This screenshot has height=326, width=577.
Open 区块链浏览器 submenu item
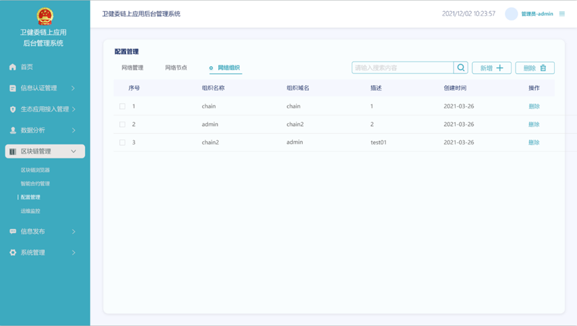[35, 170]
